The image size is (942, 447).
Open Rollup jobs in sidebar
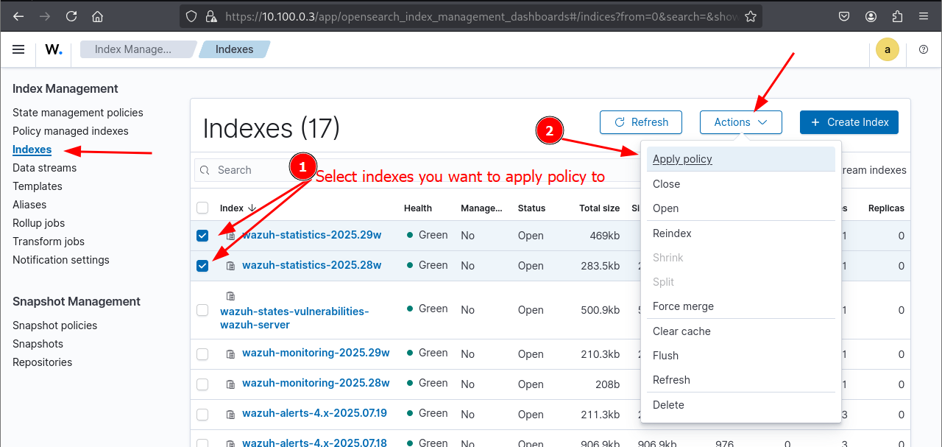[x=38, y=223]
